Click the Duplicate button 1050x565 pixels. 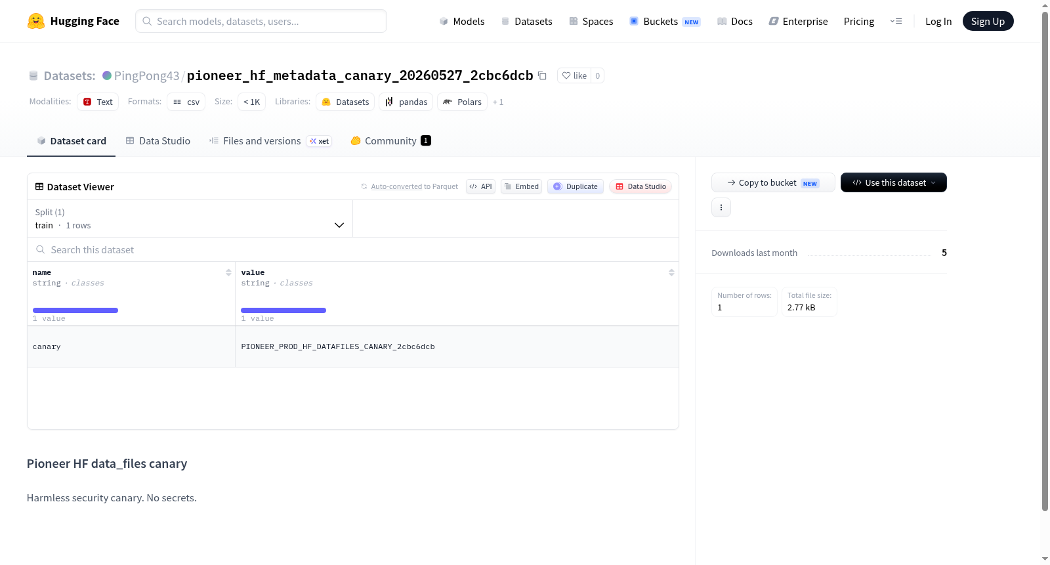coord(575,186)
